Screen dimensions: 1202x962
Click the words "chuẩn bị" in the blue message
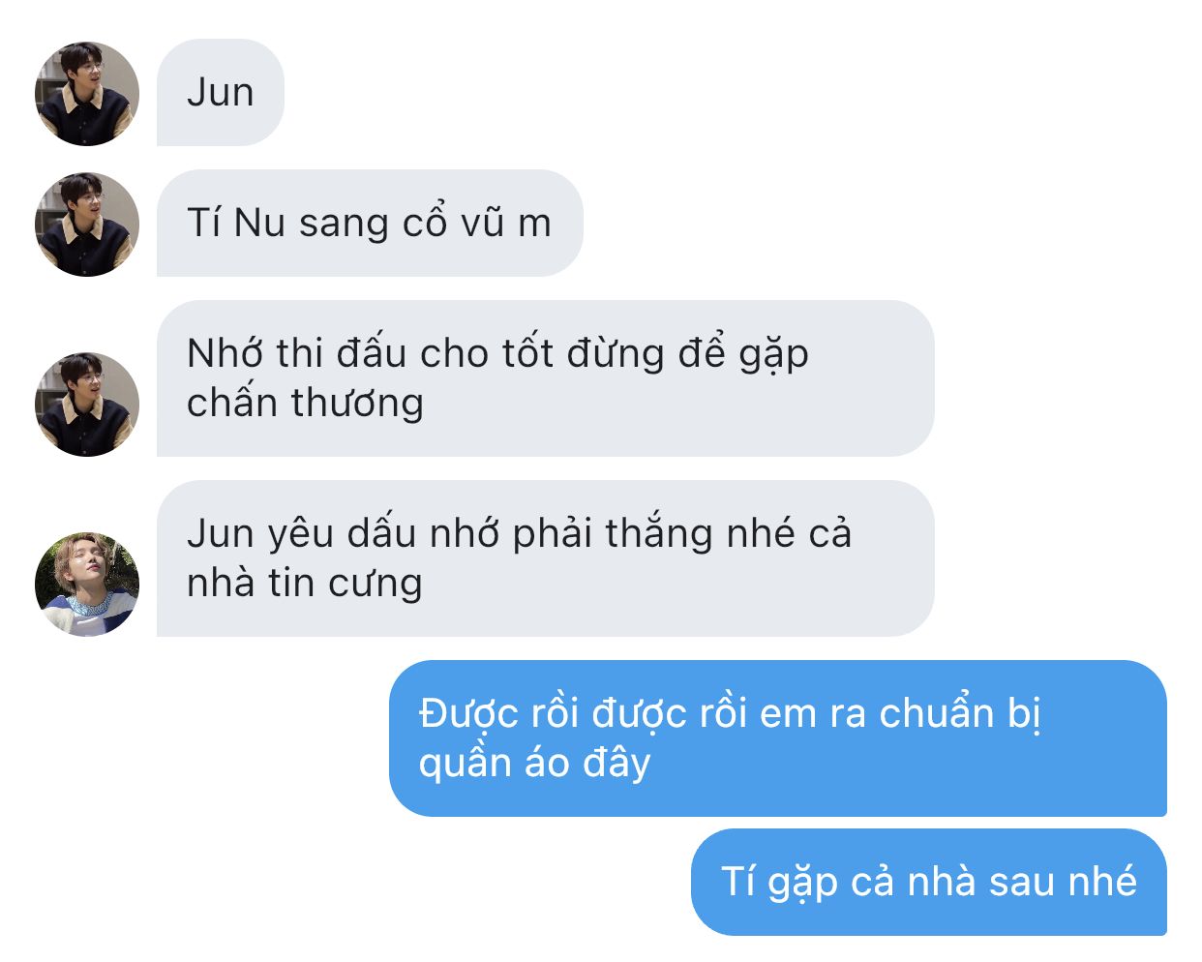[x=960, y=714]
